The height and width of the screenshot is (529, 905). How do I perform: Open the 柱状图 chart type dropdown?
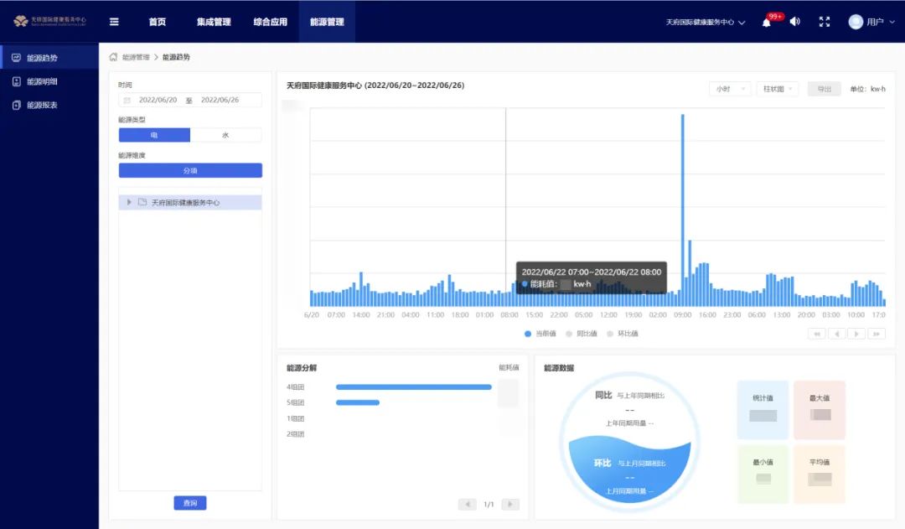(x=777, y=89)
